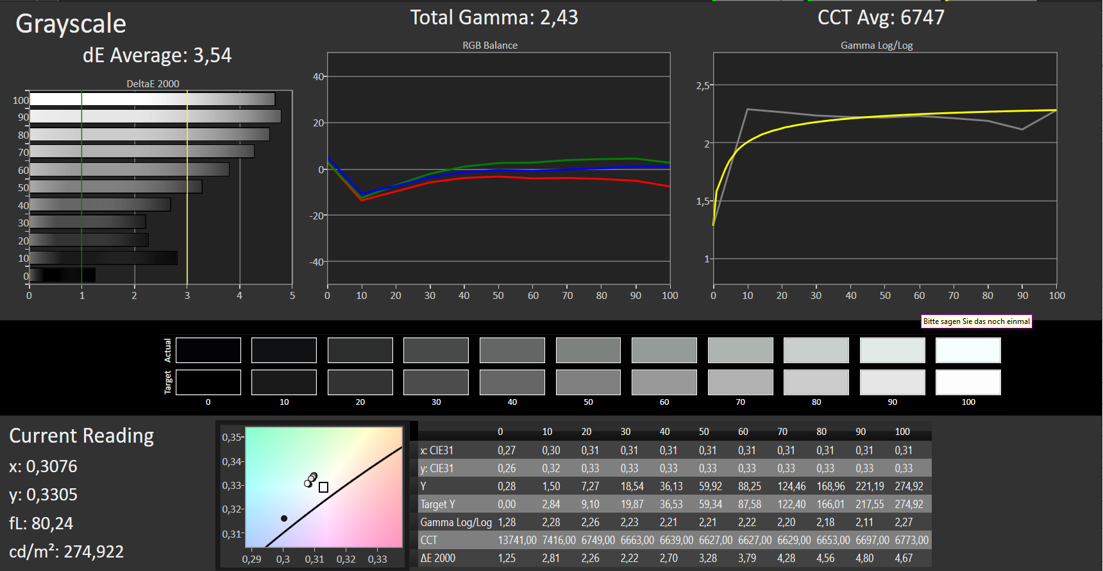Viewport: 1103px width, 571px height.
Task: Click the 0 percent bar in DeltaE 2000 chart
Action: click(x=62, y=275)
